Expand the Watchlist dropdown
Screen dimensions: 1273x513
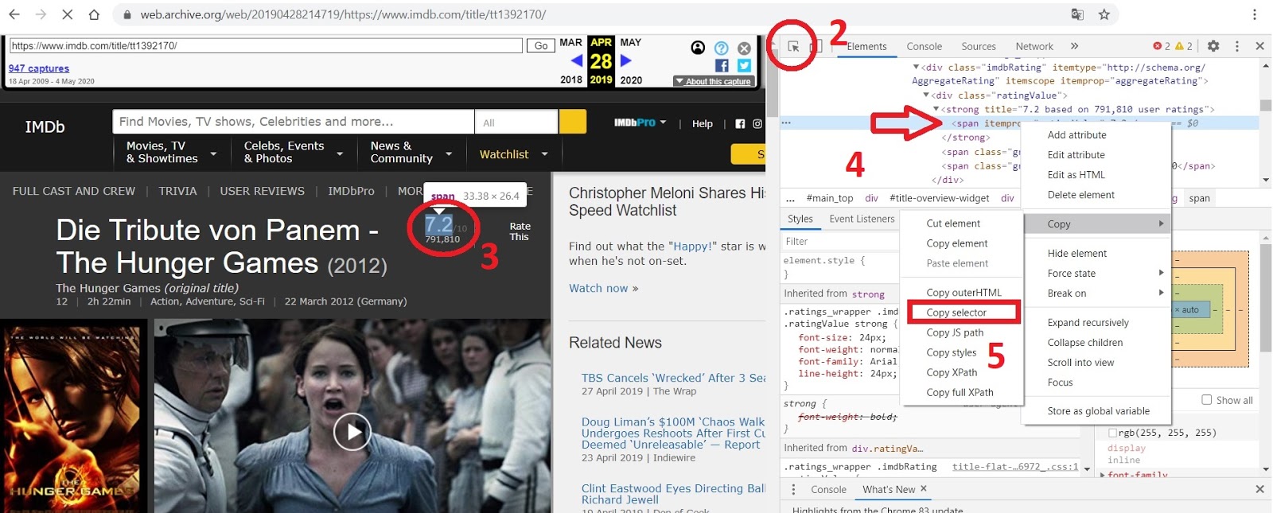coord(513,154)
